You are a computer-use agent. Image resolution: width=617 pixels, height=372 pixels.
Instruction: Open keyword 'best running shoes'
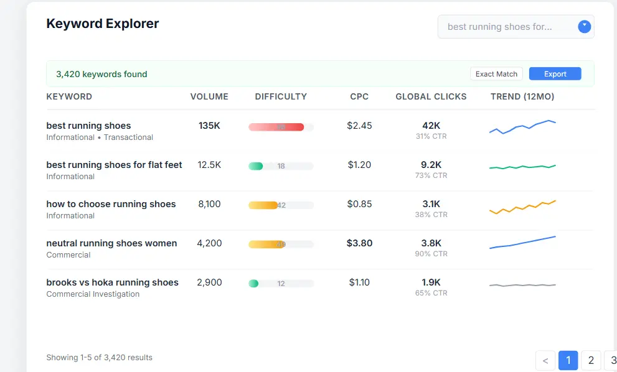click(88, 126)
